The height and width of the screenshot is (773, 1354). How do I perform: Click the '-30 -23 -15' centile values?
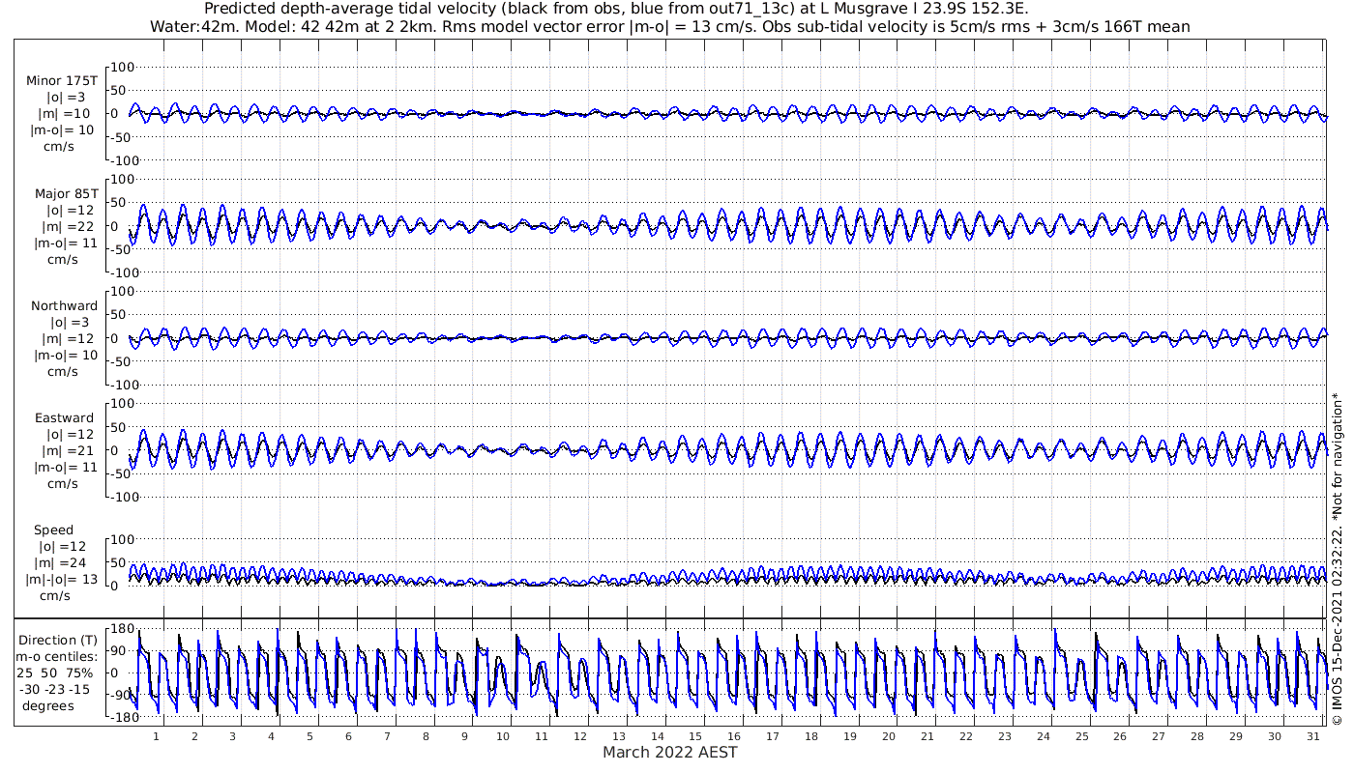point(56,690)
